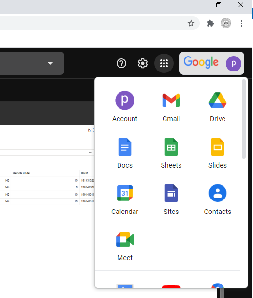The width and height of the screenshot is (253, 298).
Task: Open the help question mark menu
Action: pos(121,63)
